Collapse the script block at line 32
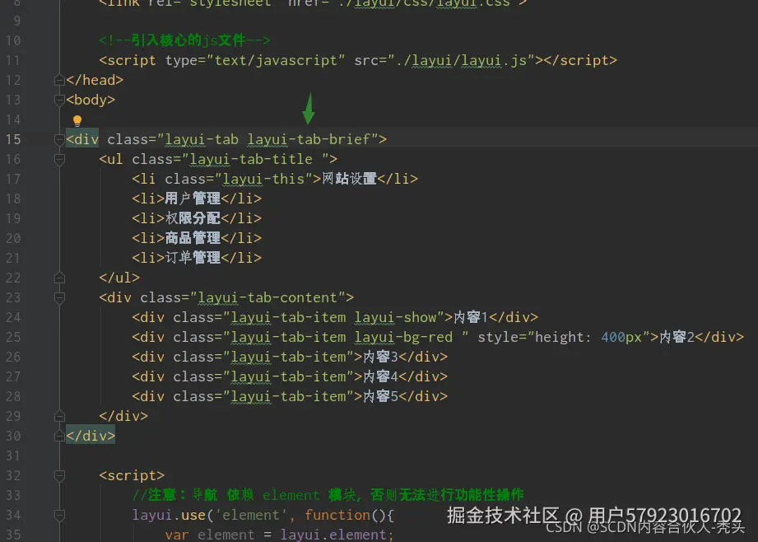Image resolution: width=758 pixels, height=542 pixels. [x=58, y=475]
